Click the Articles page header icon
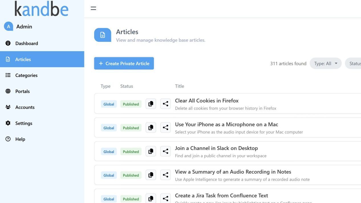The width and height of the screenshot is (361, 203). pos(103,35)
